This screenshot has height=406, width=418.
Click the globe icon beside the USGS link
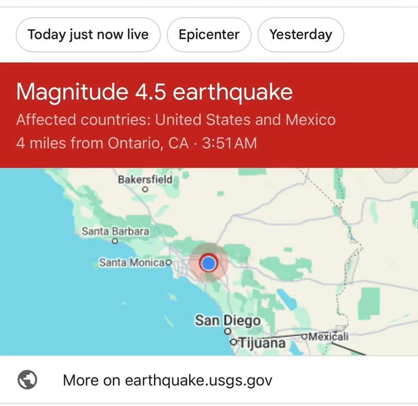(28, 380)
